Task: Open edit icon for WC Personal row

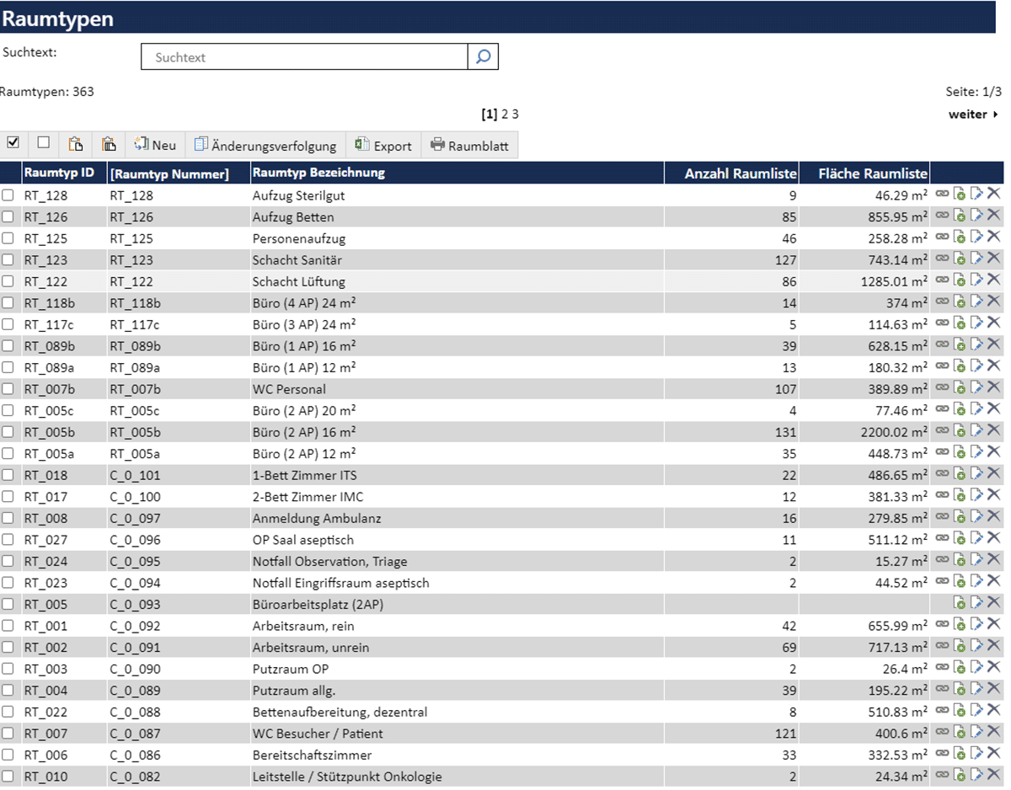Action: (976, 387)
